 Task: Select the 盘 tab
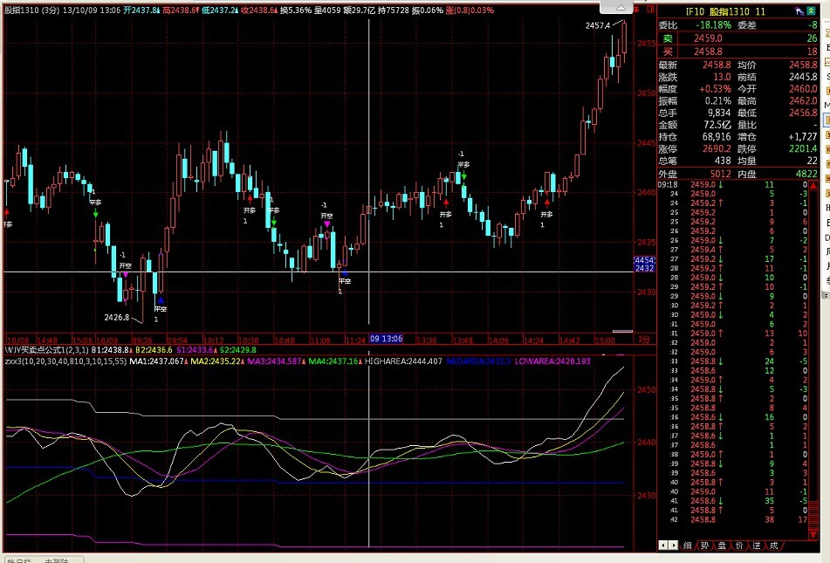click(x=723, y=545)
